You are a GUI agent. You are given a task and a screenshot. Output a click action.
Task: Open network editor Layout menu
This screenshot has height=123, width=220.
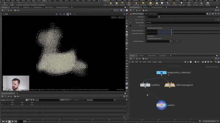click(x=155, y=62)
